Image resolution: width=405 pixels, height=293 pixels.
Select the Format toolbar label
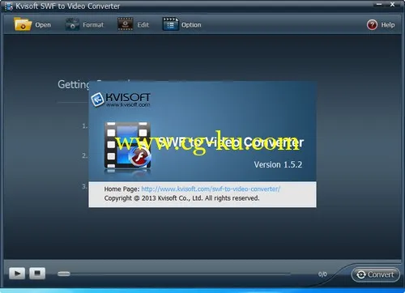[x=93, y=25]
